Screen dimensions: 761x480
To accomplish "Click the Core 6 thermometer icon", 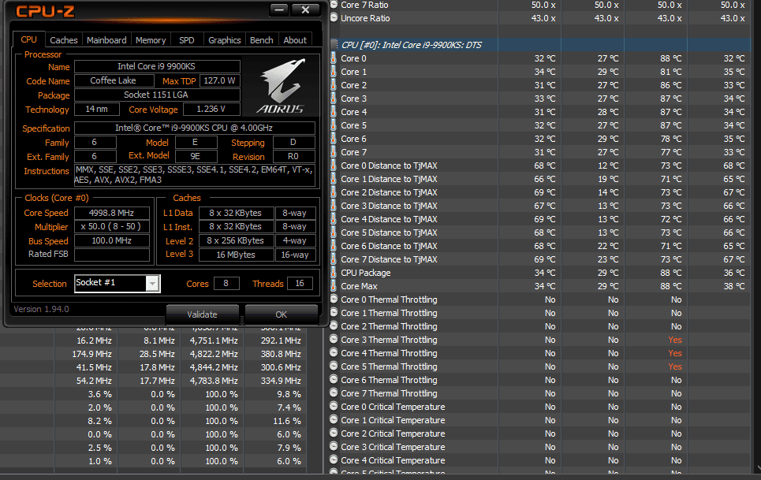I will point(334,139).
